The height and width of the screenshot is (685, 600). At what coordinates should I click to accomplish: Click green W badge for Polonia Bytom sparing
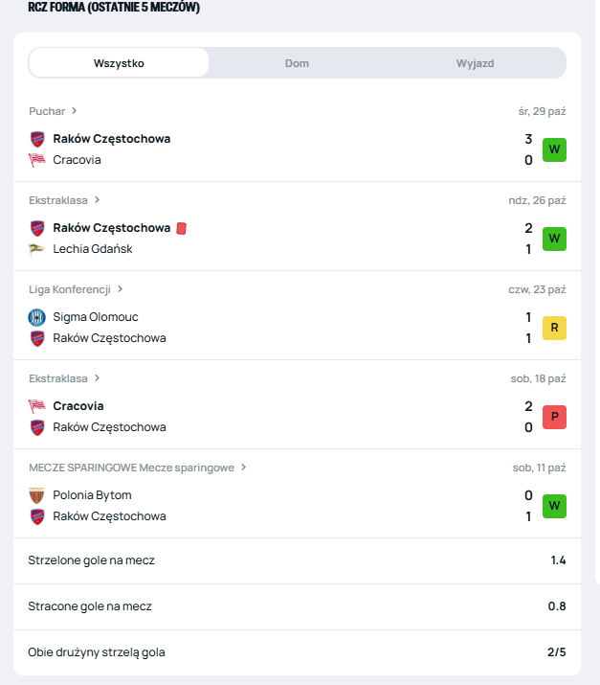[554, 506]
